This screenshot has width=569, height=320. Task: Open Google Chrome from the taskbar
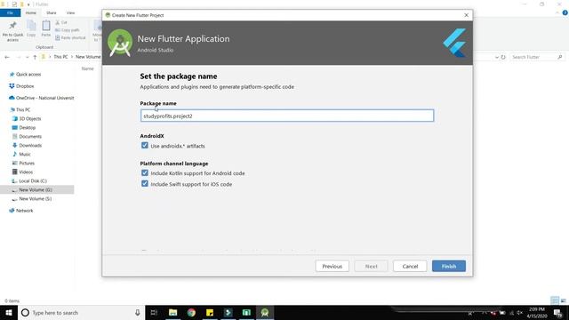point(191,312)
